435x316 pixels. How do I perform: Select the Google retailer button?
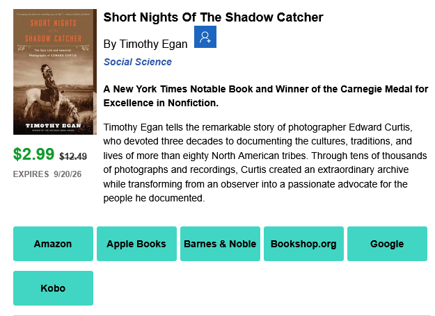(387, 244)
